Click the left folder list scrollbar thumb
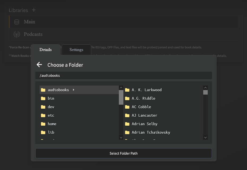The width and height of the screenshot is (247, 170). tap(121, 97)
